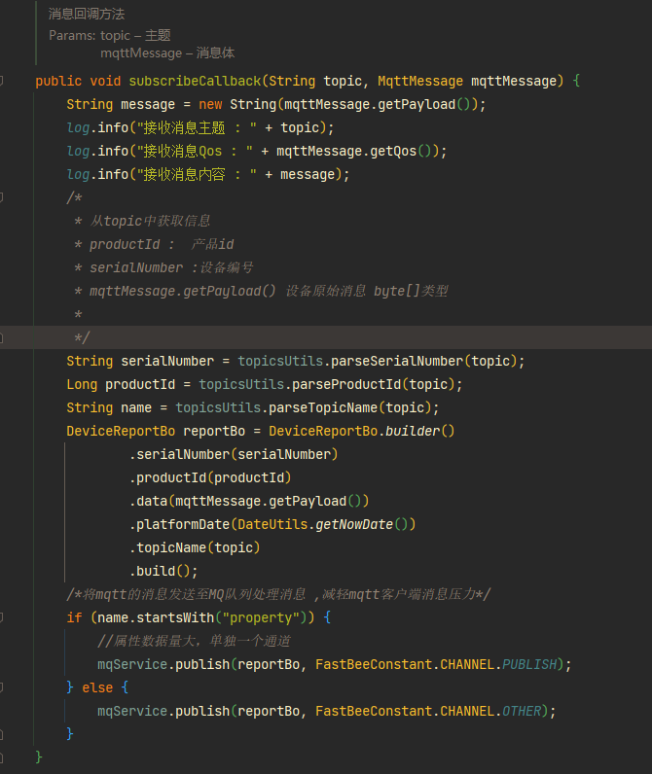Collapse the if name.startsWith block fold marker
The image size is (652, 774).
coord(2,617)
